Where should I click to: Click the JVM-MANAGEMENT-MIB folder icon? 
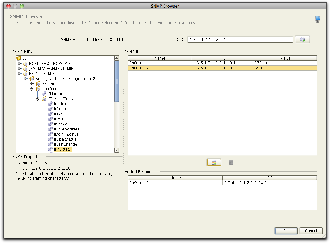25,68
